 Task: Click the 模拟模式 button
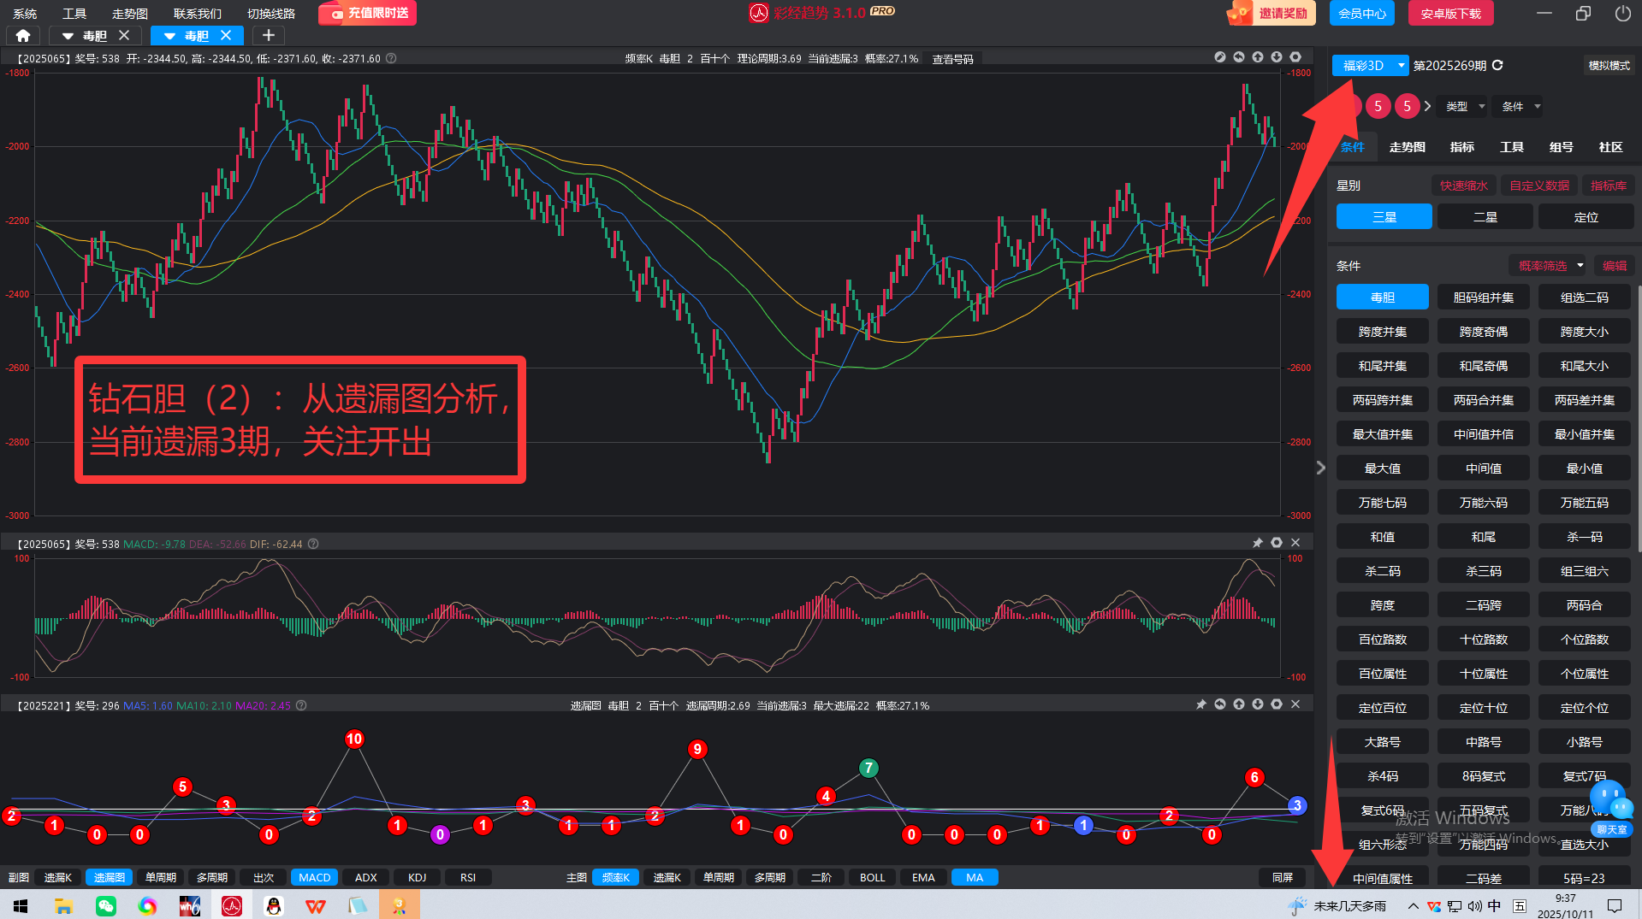pos(1609,65)
